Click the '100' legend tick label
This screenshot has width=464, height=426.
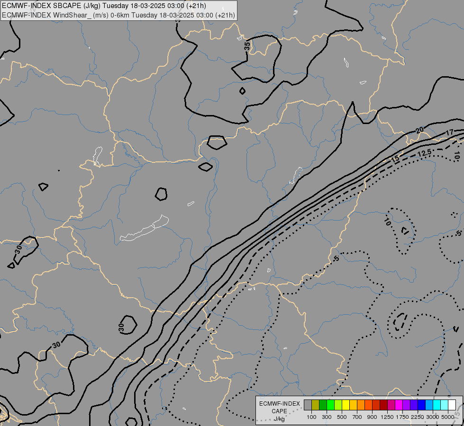pos(311,417)
